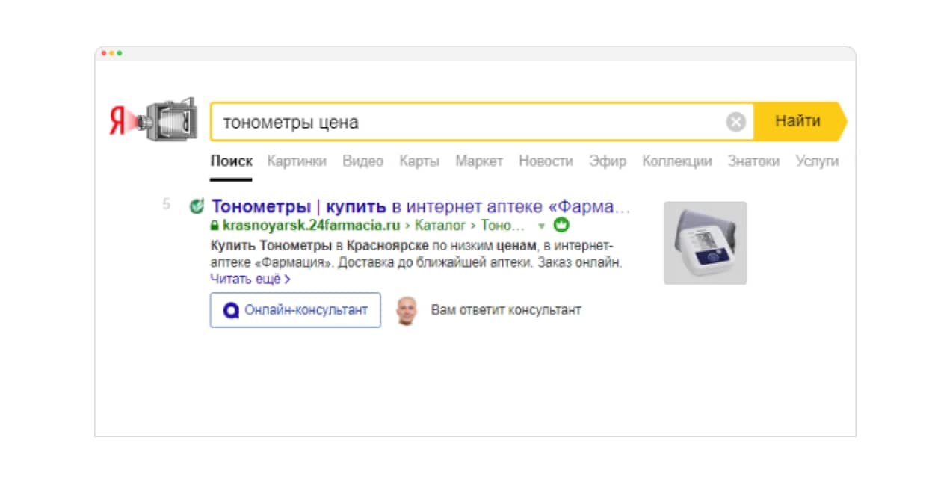Click the green favicon beside the result title
Screen dimensions: 935x494
pos(197,206)
